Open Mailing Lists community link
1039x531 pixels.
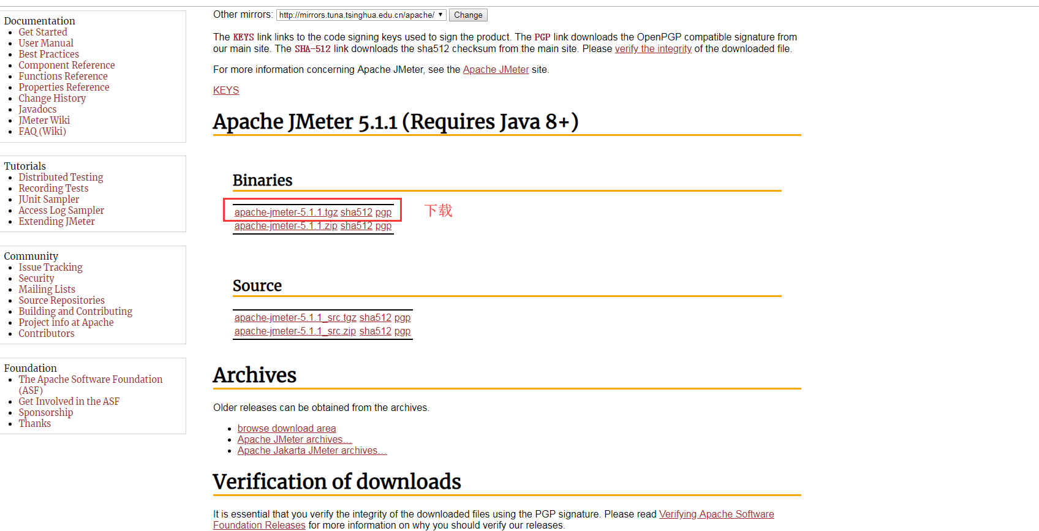pyautogui.click(x=47, y=289)
